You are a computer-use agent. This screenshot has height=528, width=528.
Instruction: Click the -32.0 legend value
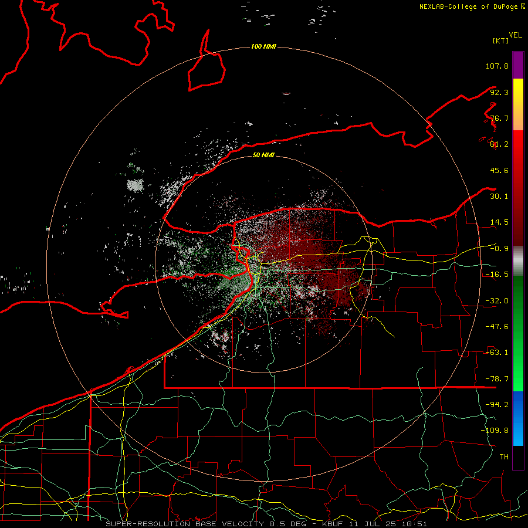click(x=497, y=301)
